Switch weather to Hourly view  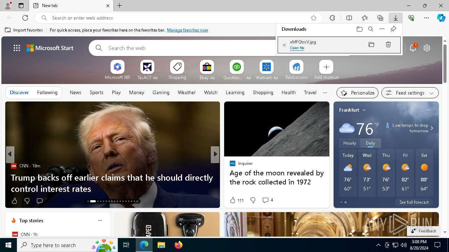(x=350, y=143)
